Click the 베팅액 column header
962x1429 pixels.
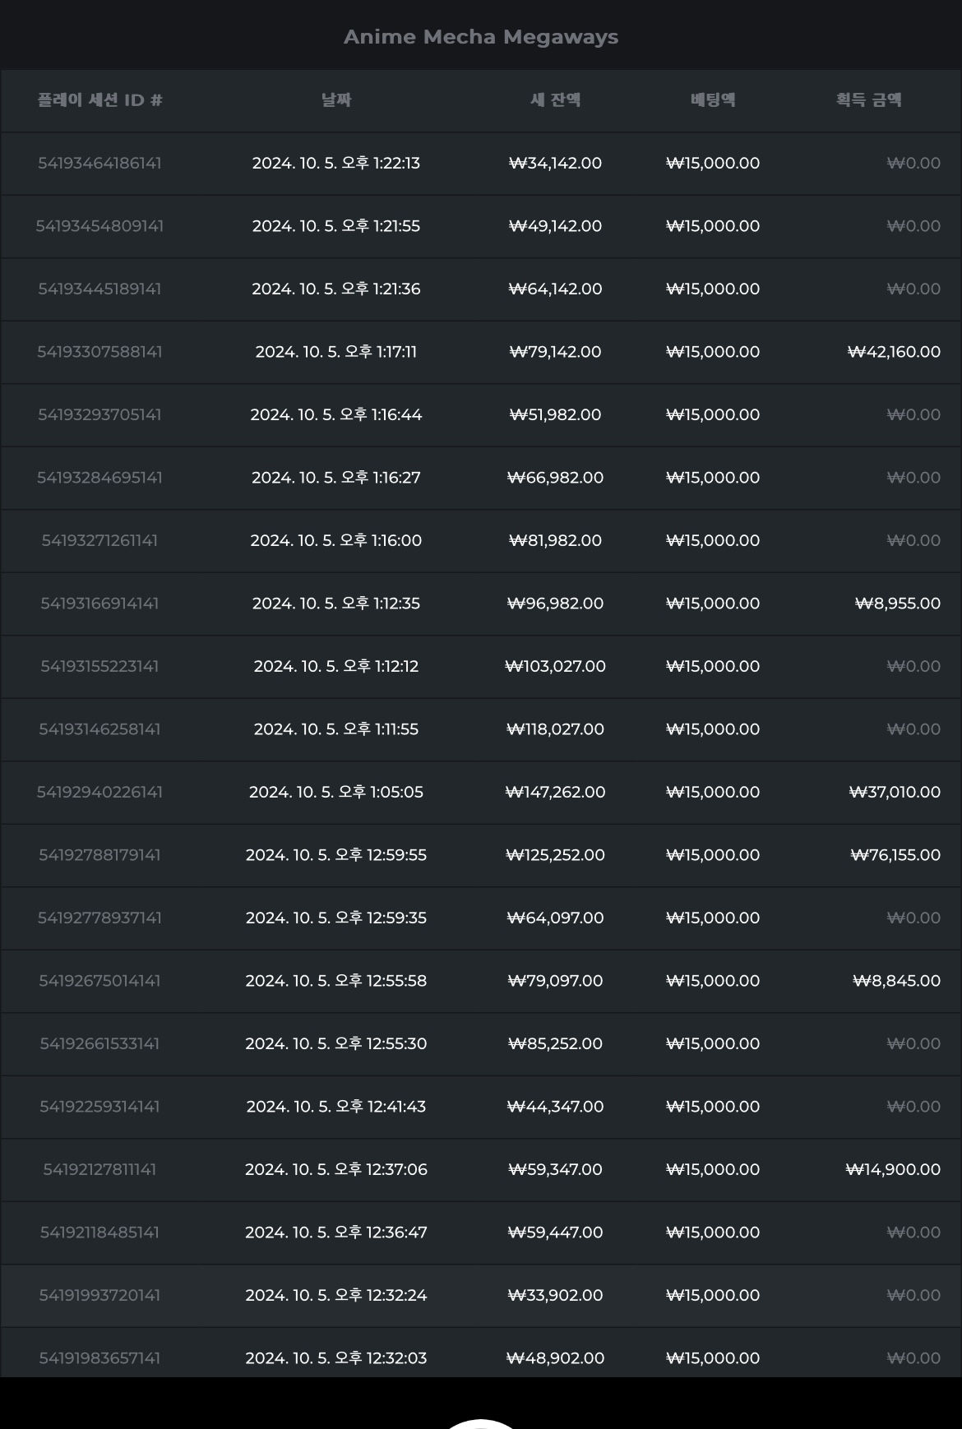pyautogui.click(x=713, y=100)
